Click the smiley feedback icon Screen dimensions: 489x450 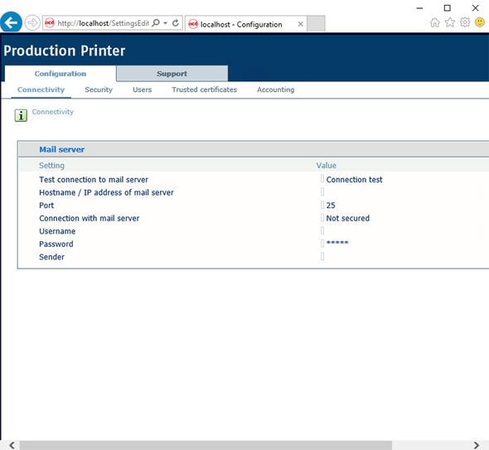coord(480,22)
